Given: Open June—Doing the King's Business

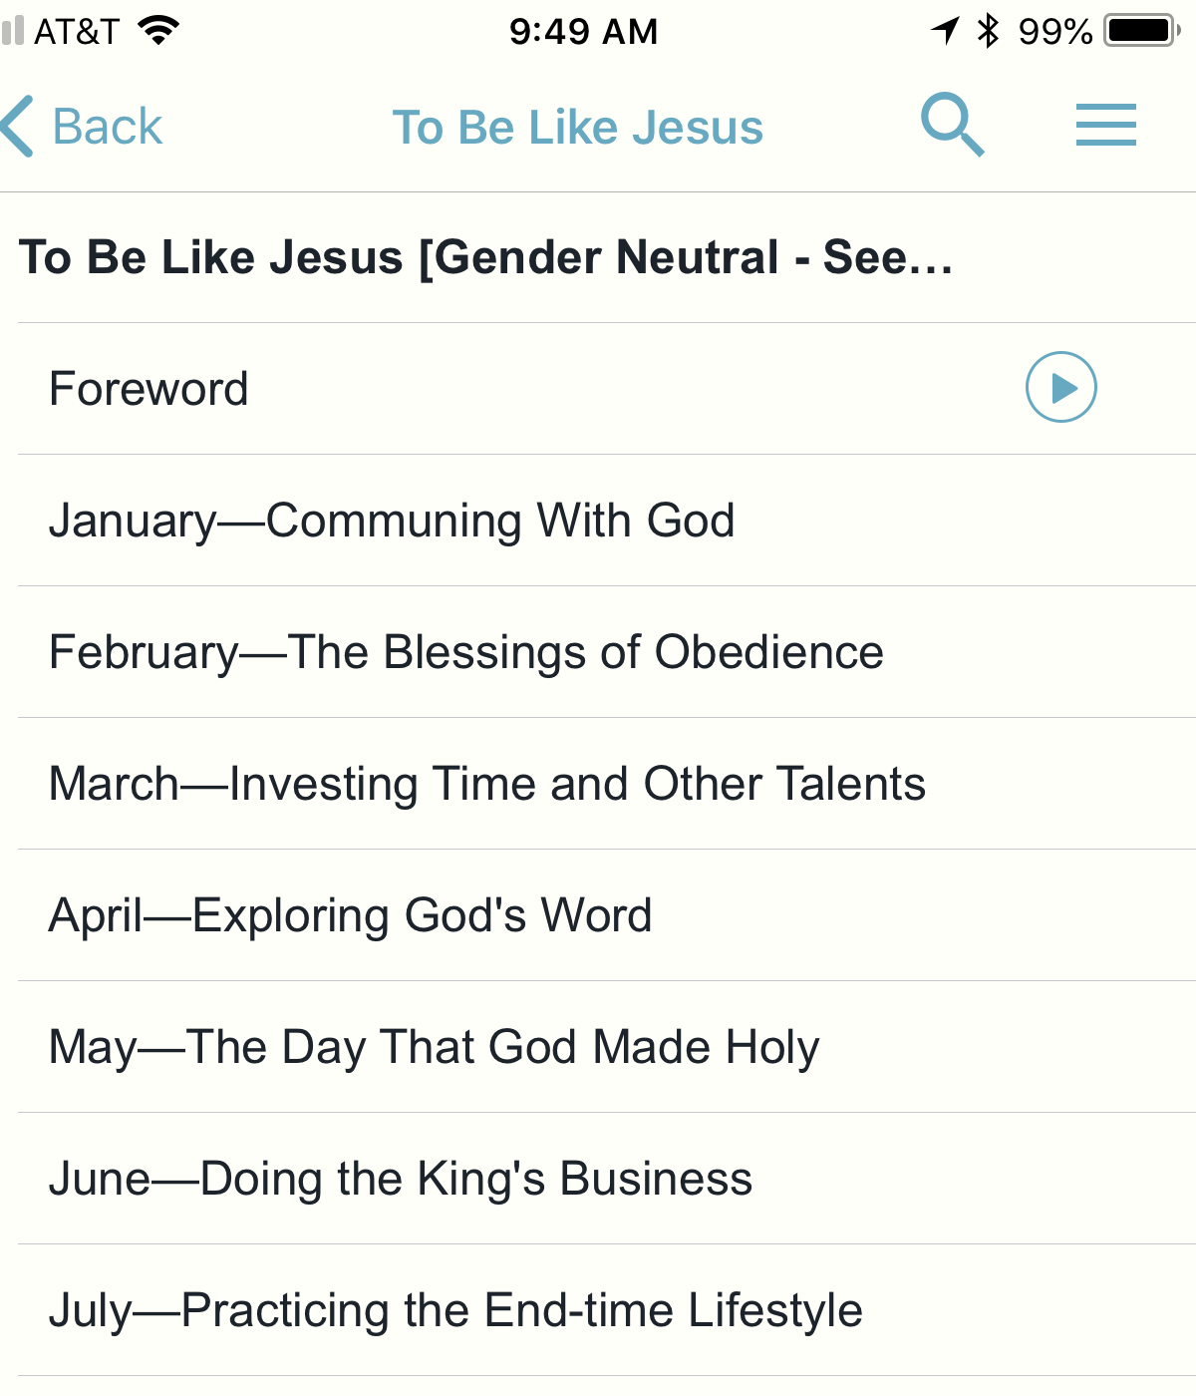Looking at the screenshot, I should [607, 1179].
